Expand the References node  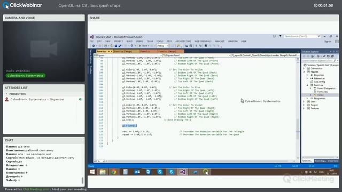[x=307, y=78]
